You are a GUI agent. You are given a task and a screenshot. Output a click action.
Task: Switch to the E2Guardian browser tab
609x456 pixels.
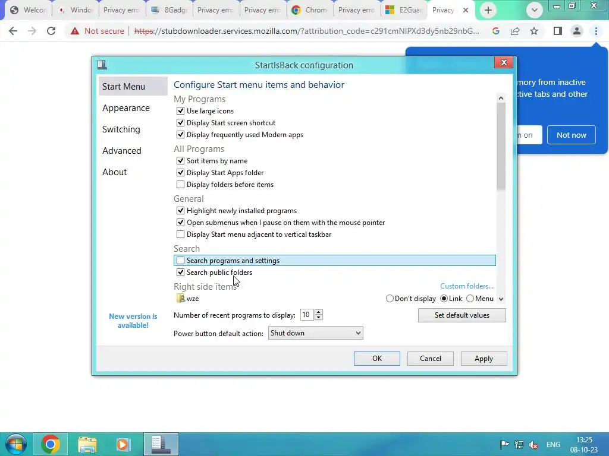pyautogui.click(x=404, y=10)
